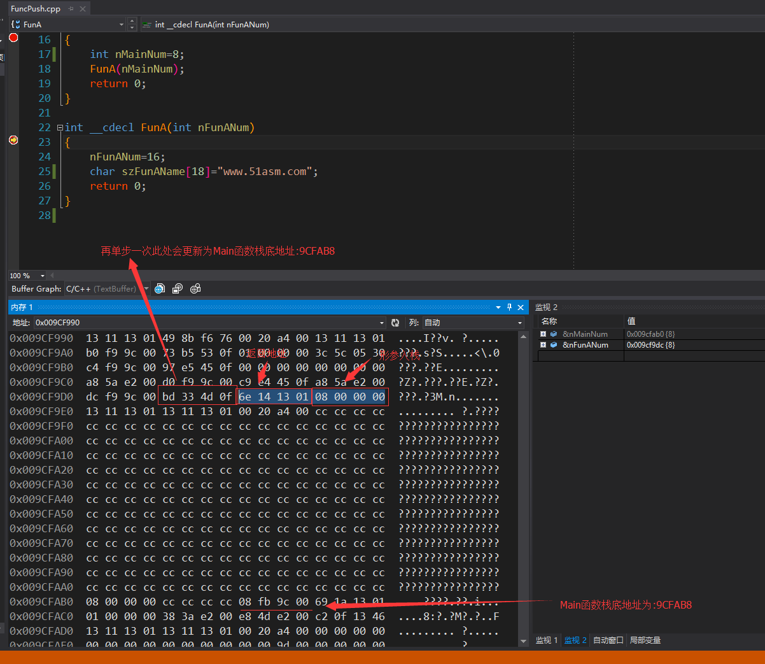Switch to the 监视 1 tab

point(546,640)
